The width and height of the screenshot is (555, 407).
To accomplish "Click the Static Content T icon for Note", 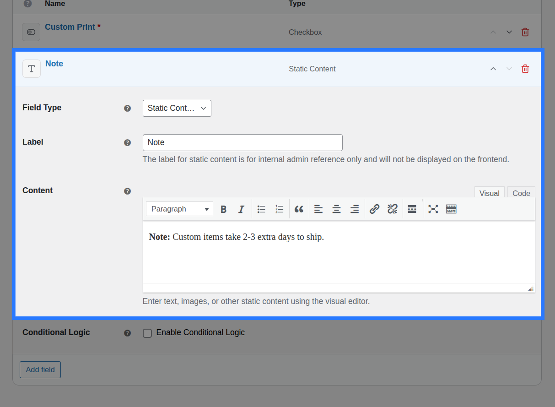I will (32, 69).
